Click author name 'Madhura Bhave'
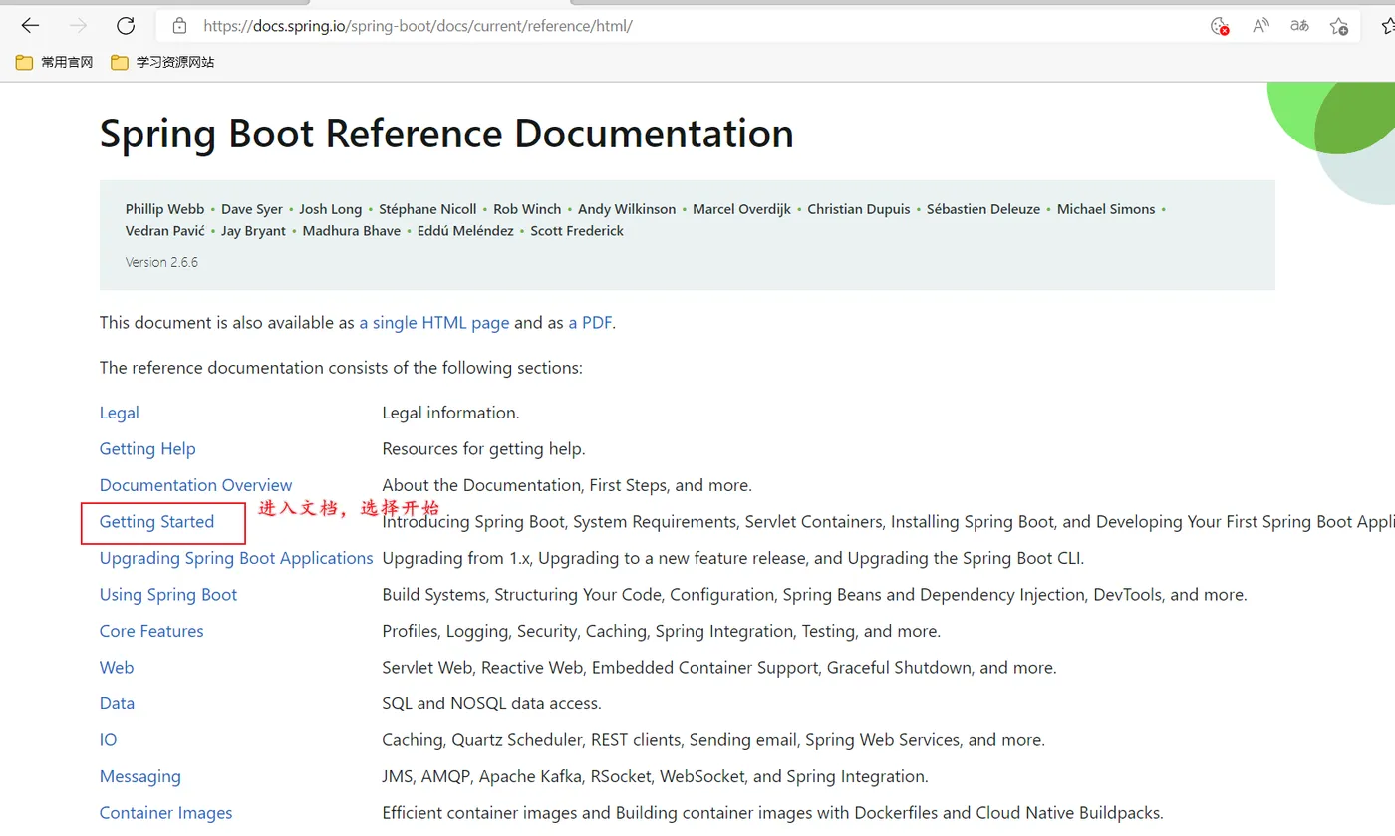Screen dimensions: 1395x836 point(352,231)
